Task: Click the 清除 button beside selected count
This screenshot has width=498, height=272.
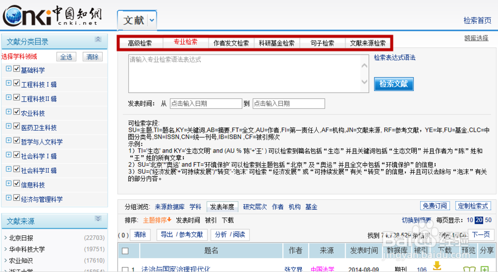Action: (140, 235)
